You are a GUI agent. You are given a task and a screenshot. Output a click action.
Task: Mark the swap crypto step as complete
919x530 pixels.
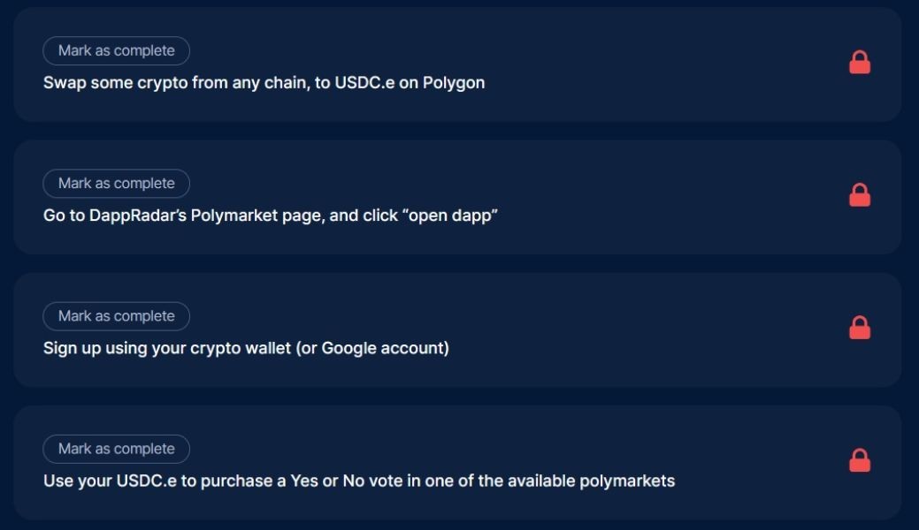click(116, 51)
